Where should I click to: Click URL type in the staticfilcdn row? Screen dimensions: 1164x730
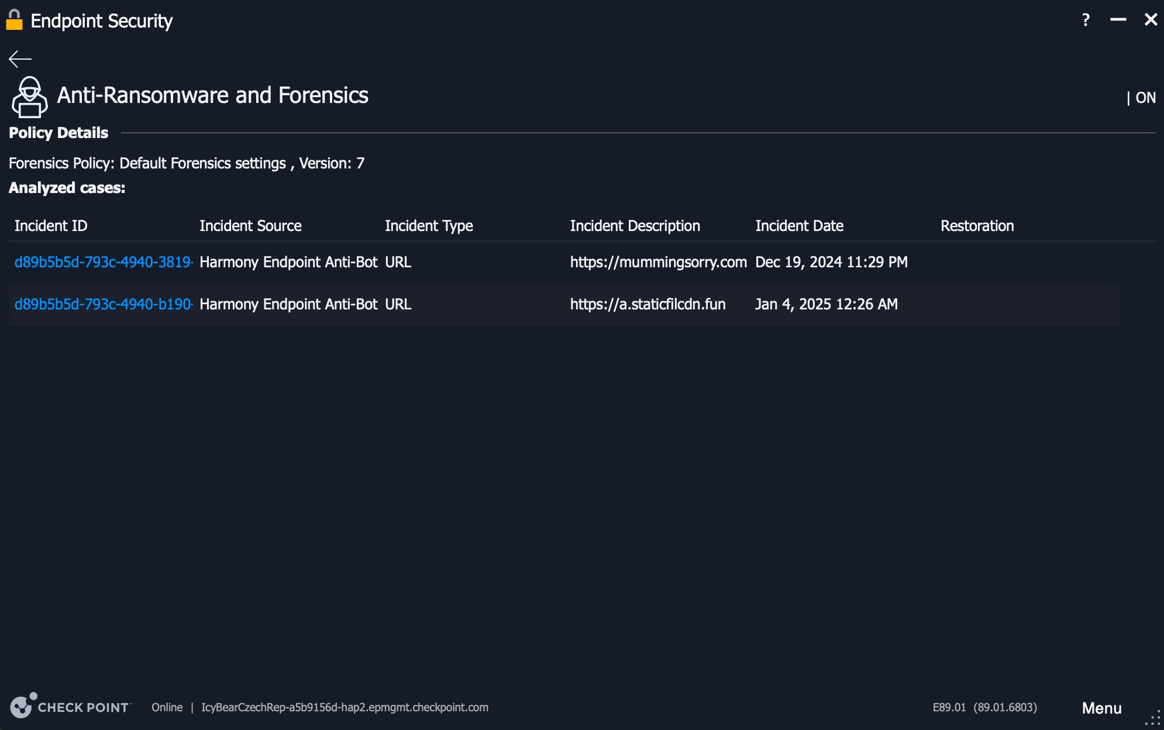coord(398,304)
